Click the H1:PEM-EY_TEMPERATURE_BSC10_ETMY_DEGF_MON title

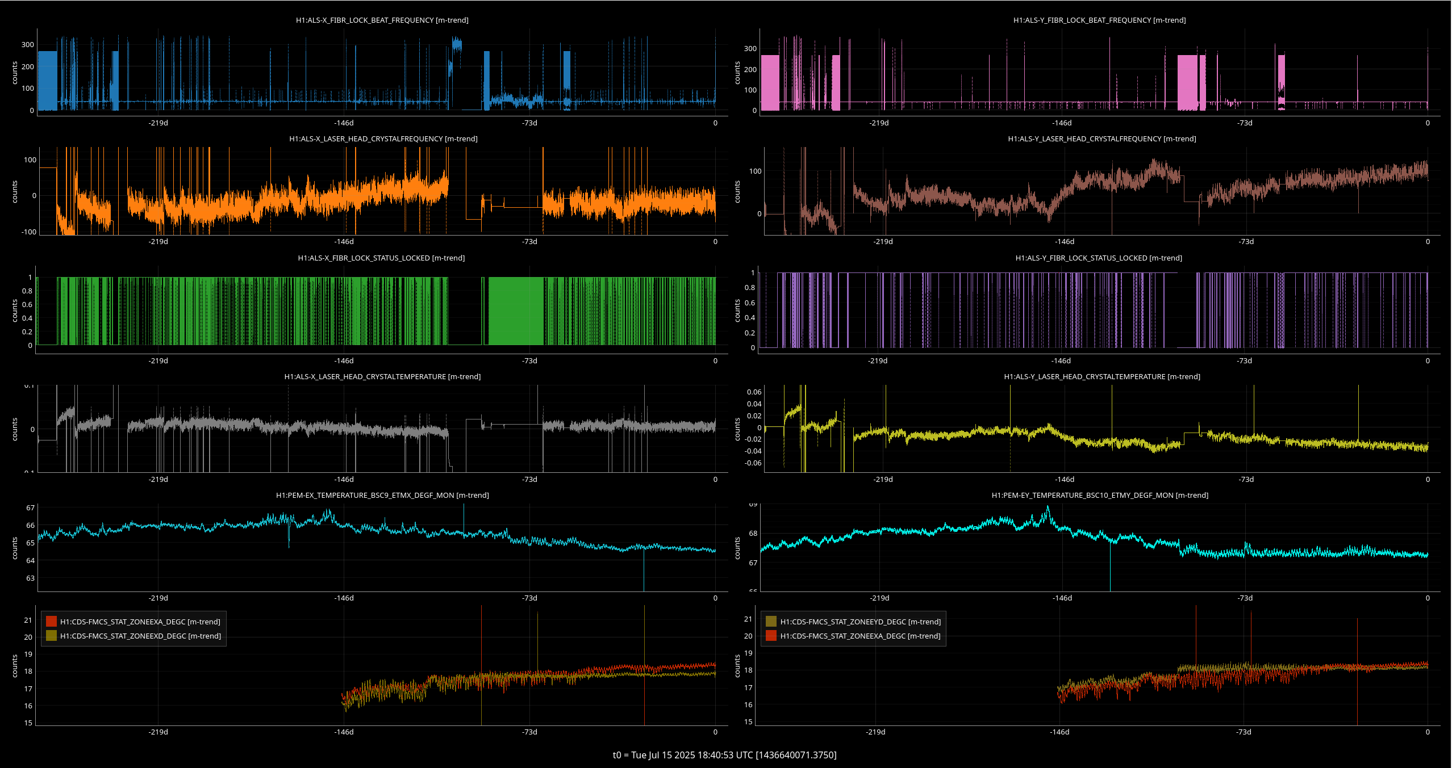coord(1100,495)
